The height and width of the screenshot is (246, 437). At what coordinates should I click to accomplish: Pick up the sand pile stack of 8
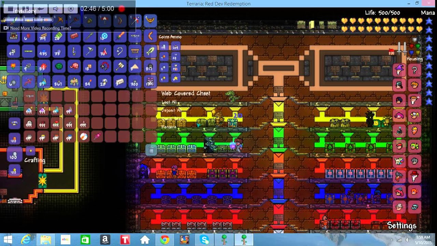coord(135,66)
